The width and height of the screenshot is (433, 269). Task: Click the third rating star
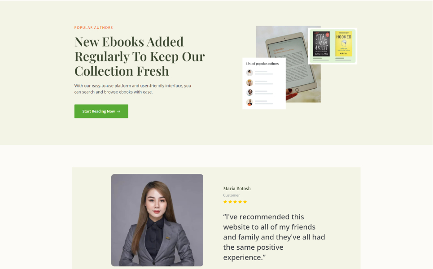[x=235, y=202]
